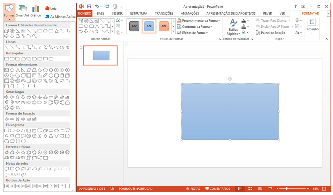
Task: Select slide 1 thumbnail
Action: [x=101, y=55]
